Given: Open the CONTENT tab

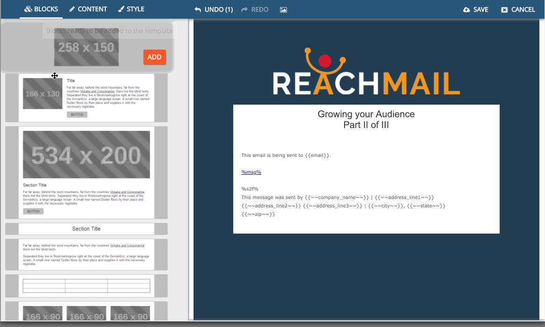Looking at the screenshot, I should [x=88, y=9].
